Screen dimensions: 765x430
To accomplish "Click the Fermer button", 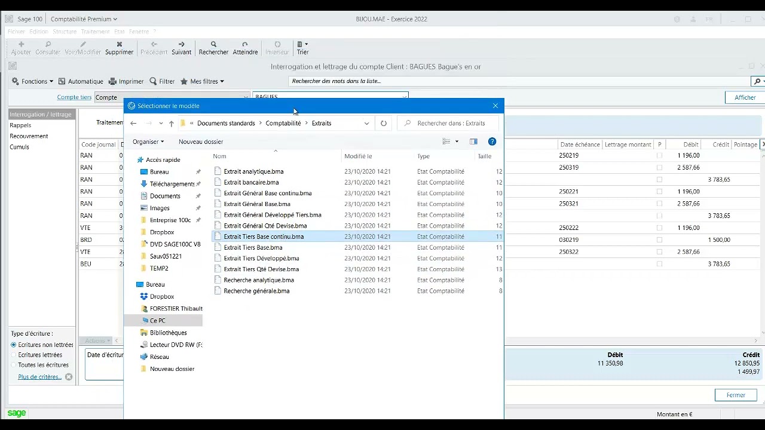I will pyautogui.click(x=736, y=395).
